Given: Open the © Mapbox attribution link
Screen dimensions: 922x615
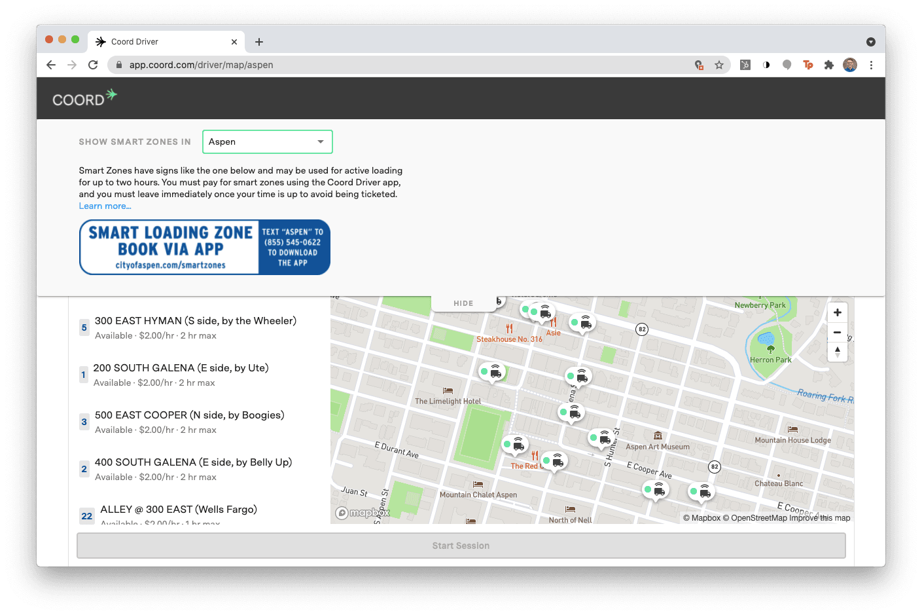Looking at the screenshot, I should (x=701, y=518).
